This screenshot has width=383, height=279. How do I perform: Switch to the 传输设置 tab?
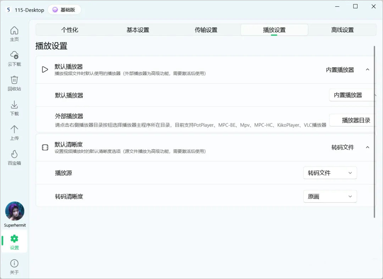(x=206, y=30)
